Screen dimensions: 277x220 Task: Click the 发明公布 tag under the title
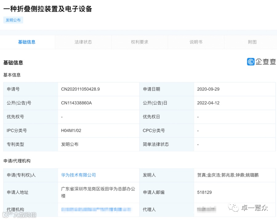[13, 20]
